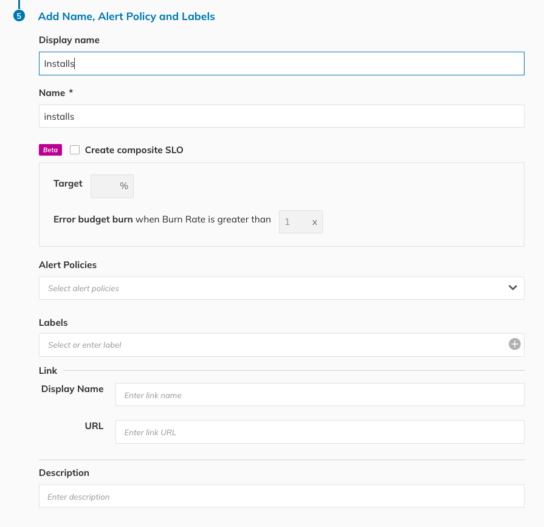Click the Enter description field
544x527 pixels.
[x=281, y=496]
